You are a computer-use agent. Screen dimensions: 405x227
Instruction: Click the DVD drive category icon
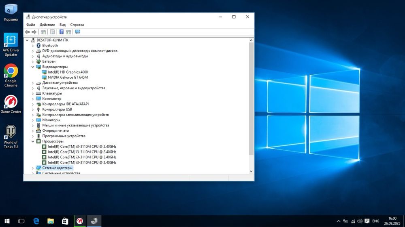[x=38, y=51]
